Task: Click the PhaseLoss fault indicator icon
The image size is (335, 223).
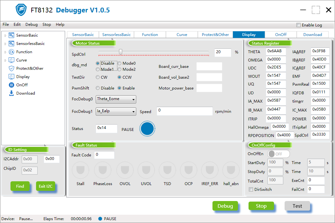Action: 102,170
